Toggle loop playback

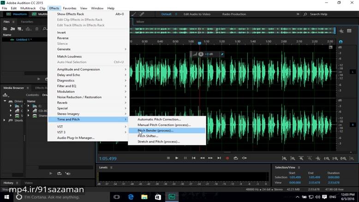pos(236,158)
